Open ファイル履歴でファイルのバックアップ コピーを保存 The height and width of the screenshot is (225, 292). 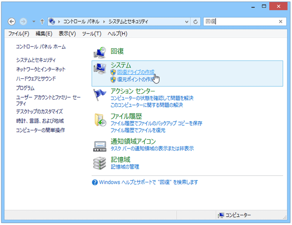click(157, 123)
